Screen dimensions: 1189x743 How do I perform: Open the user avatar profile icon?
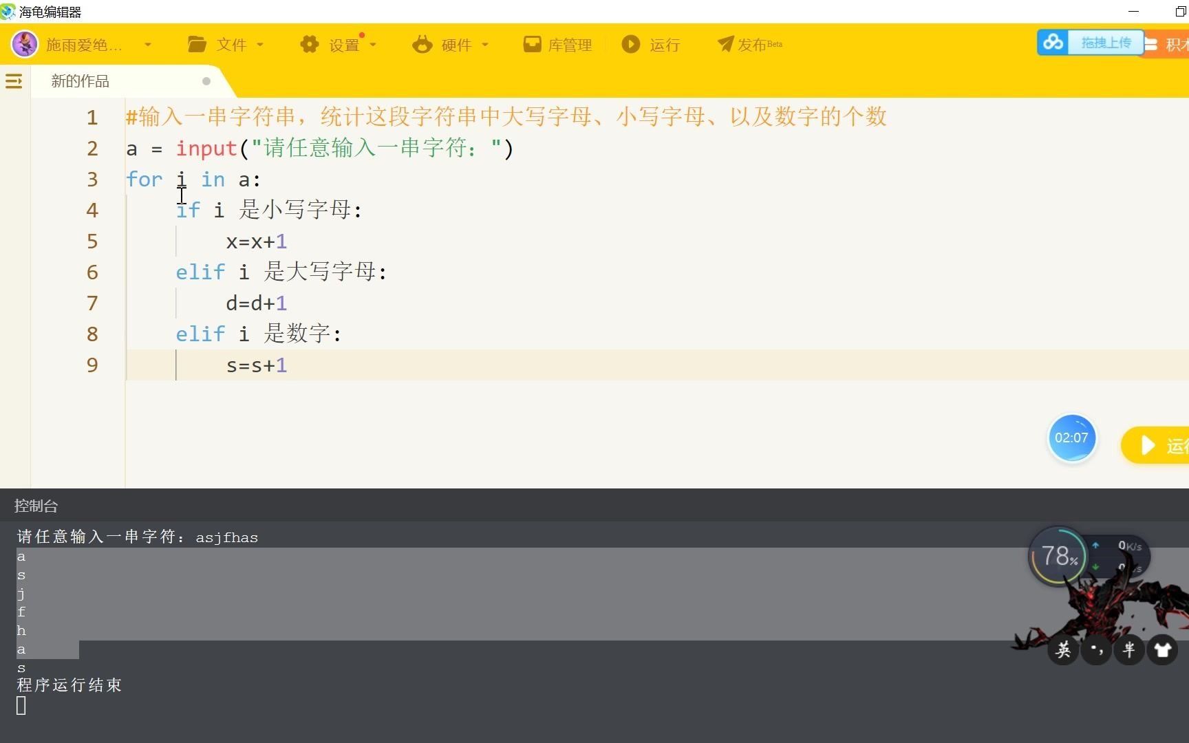click(x=25, y=45)
